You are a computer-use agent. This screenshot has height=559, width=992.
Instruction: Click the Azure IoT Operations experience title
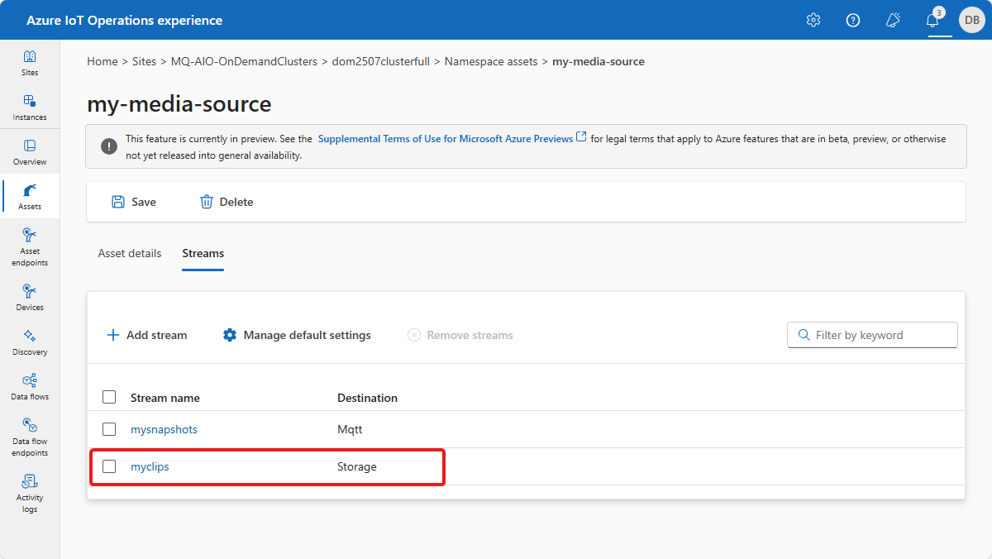click(x=124, y=21)
